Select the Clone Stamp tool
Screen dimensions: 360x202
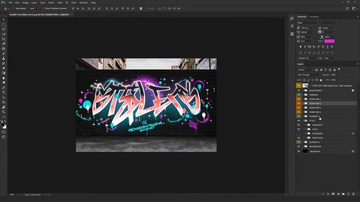pyautogui.click(x=4, y=58)
